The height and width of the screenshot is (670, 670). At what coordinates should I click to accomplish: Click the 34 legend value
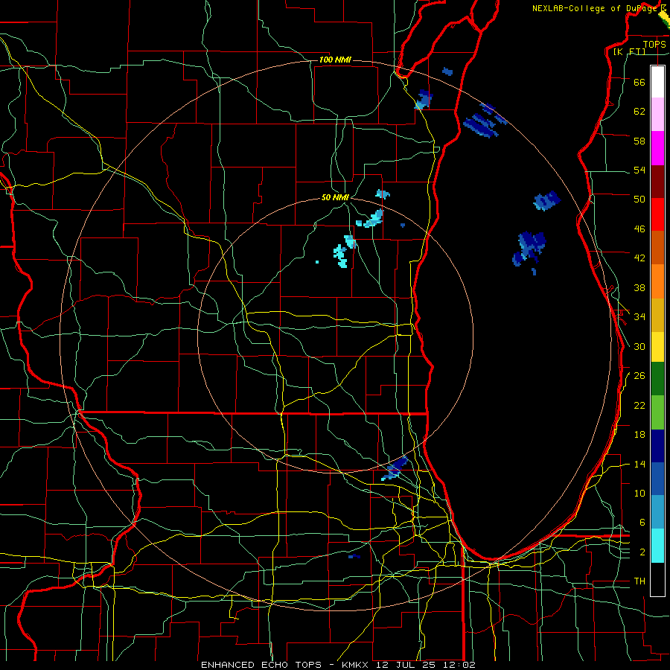point(639,317)
